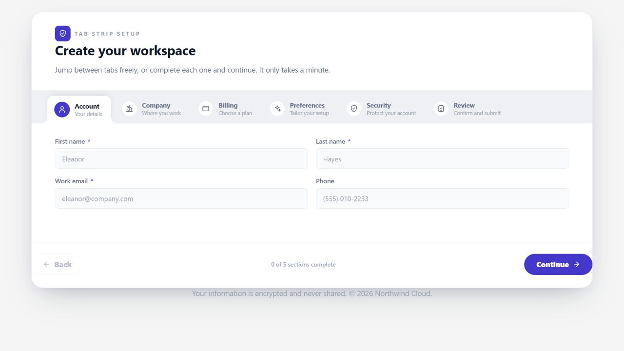This screenshot has height=351, width=624.
Task: Select the Account tab label
Action: (x=87, y=106)
